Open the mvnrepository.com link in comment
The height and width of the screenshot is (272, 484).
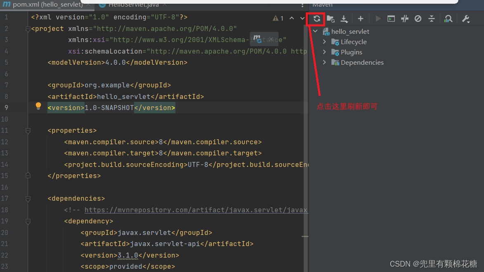[196, 210]
